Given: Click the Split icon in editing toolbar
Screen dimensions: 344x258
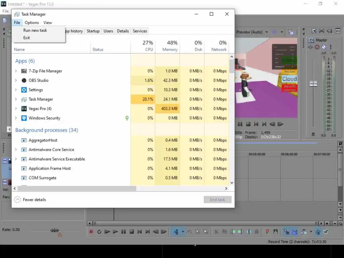Looking at the screenshot, I should point(249,232).
